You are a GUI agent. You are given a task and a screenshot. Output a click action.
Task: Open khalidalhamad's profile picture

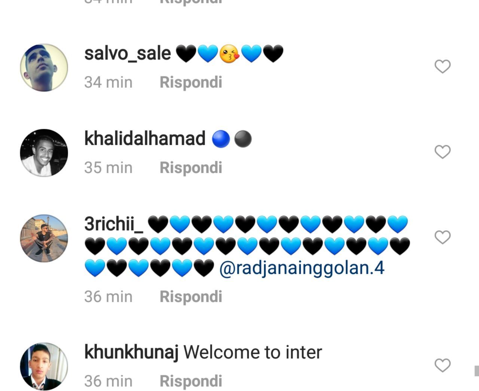44,153
